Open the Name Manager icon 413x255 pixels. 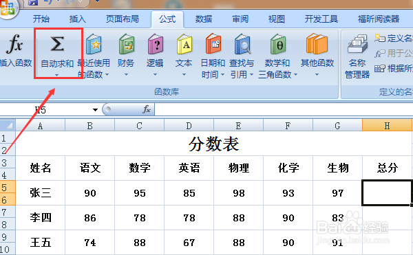(x=357, y=44)
